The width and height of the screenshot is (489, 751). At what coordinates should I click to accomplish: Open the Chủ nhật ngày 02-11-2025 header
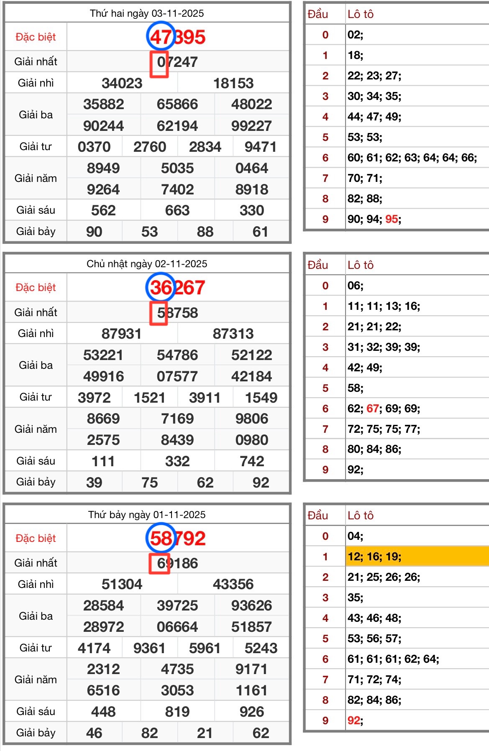click(x=147, y=264)
